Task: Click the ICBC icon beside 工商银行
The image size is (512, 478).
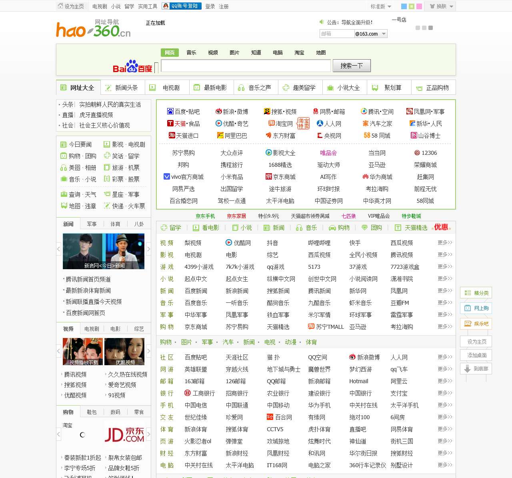Action: [188, 393]
